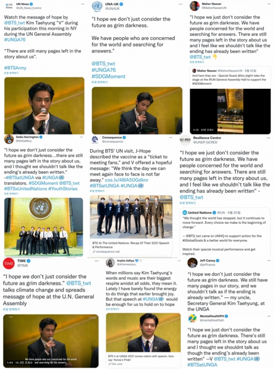Open MentalHealthPH logo avatar
The height and width of the screenshot is (369, 275).
point(192,318)
